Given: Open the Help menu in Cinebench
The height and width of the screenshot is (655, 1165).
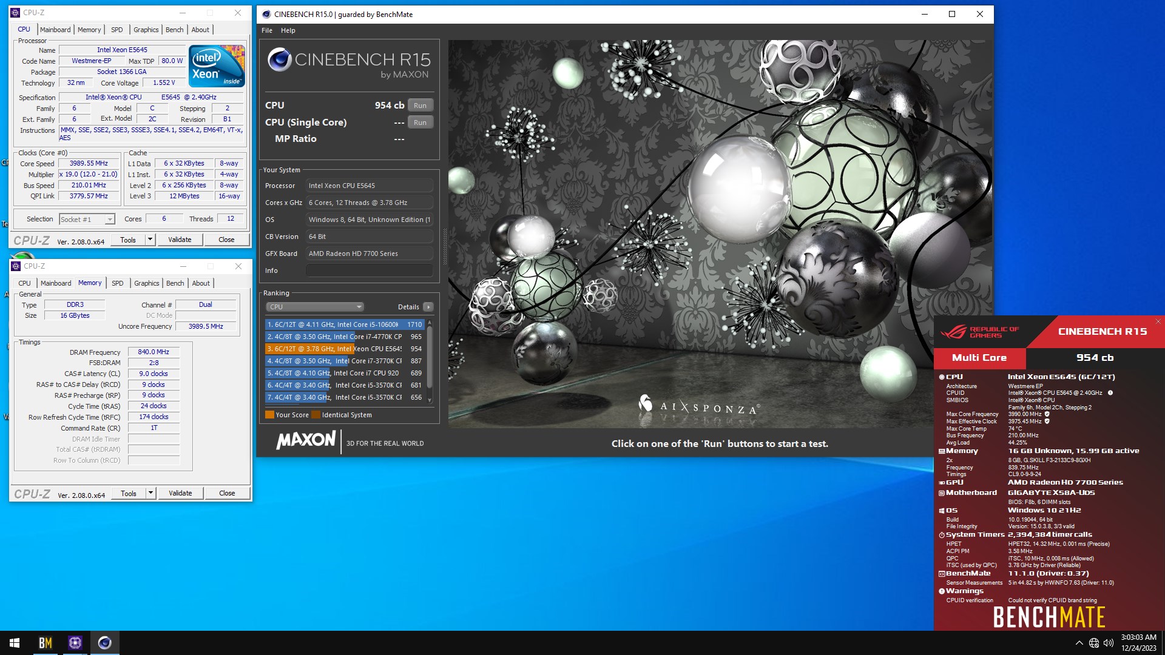Looking at the screenshot, I should pyautogui.click(x=288, y=30).
